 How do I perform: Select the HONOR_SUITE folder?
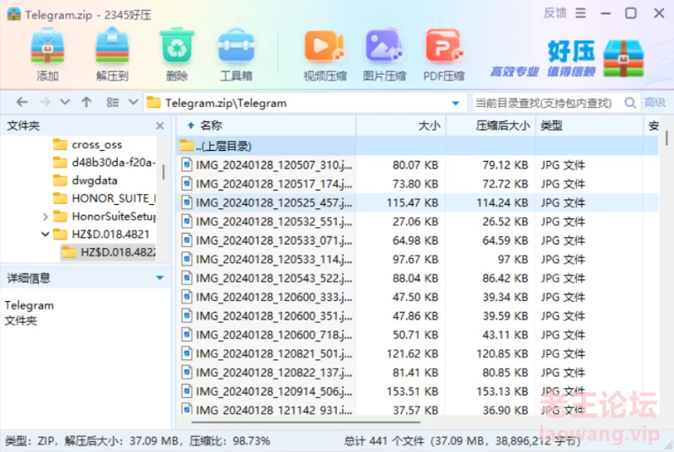click(104, 198)
